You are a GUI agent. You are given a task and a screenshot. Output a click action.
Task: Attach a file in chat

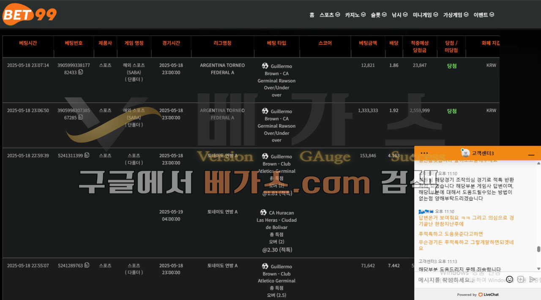coord(521,279)
